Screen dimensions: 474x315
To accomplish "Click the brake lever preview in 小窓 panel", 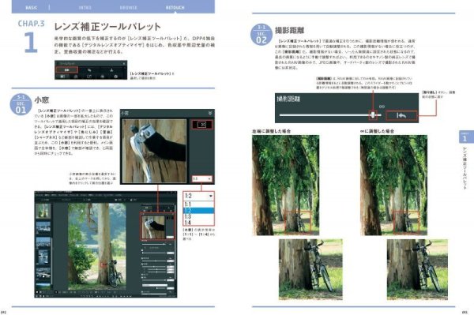I will click(154, 151).
